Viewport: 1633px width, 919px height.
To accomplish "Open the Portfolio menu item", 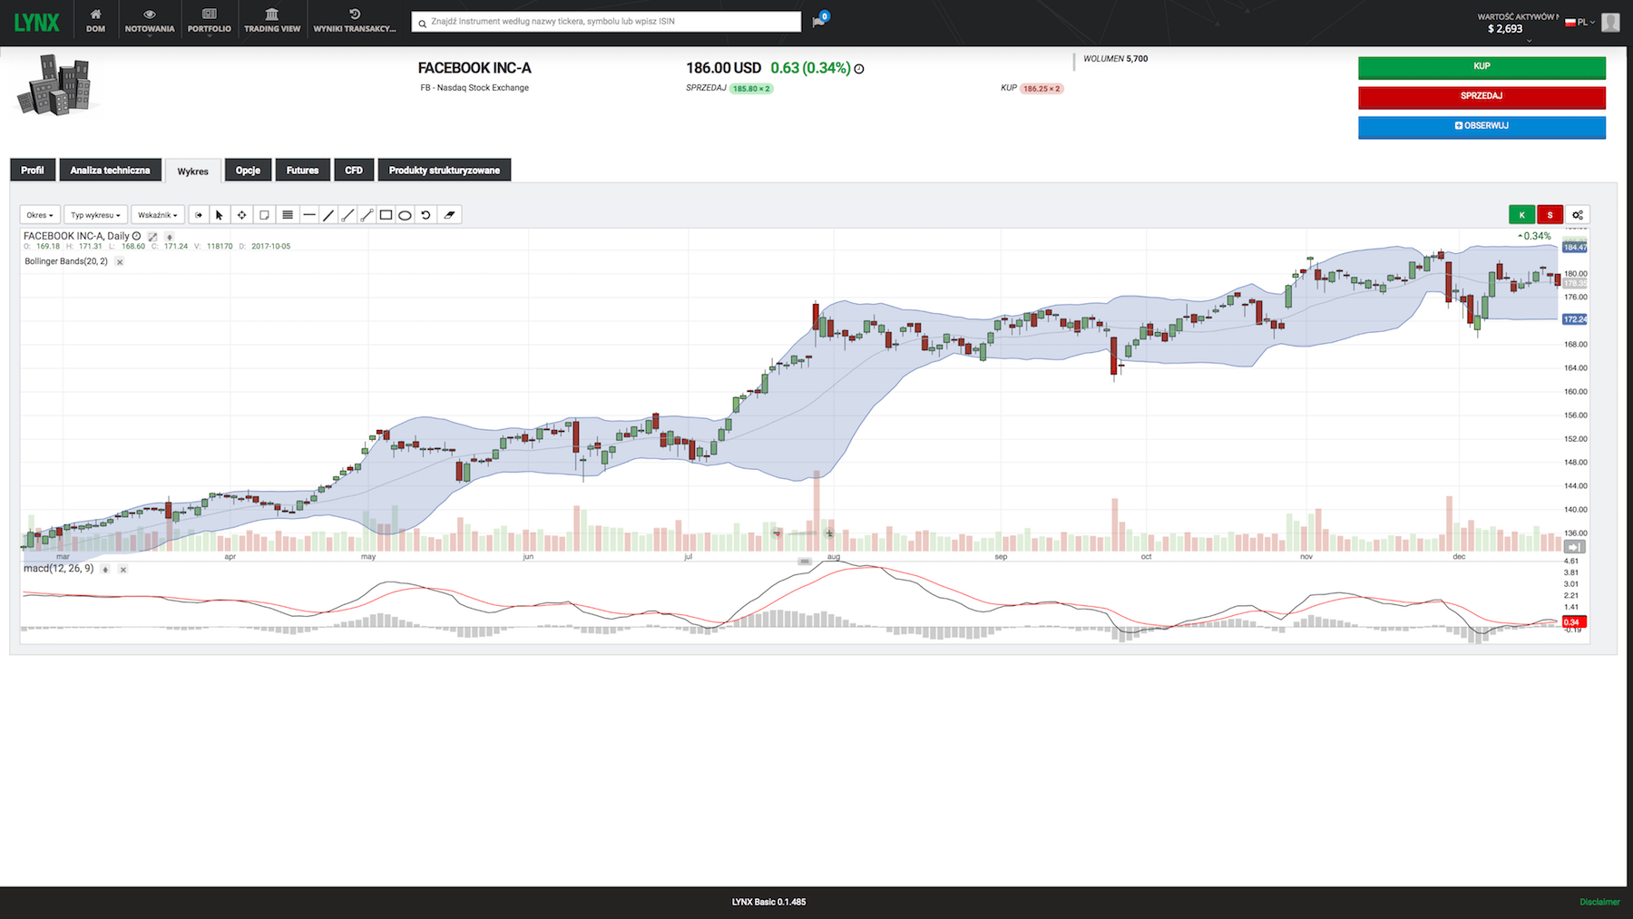I will [x=209, y=21].
